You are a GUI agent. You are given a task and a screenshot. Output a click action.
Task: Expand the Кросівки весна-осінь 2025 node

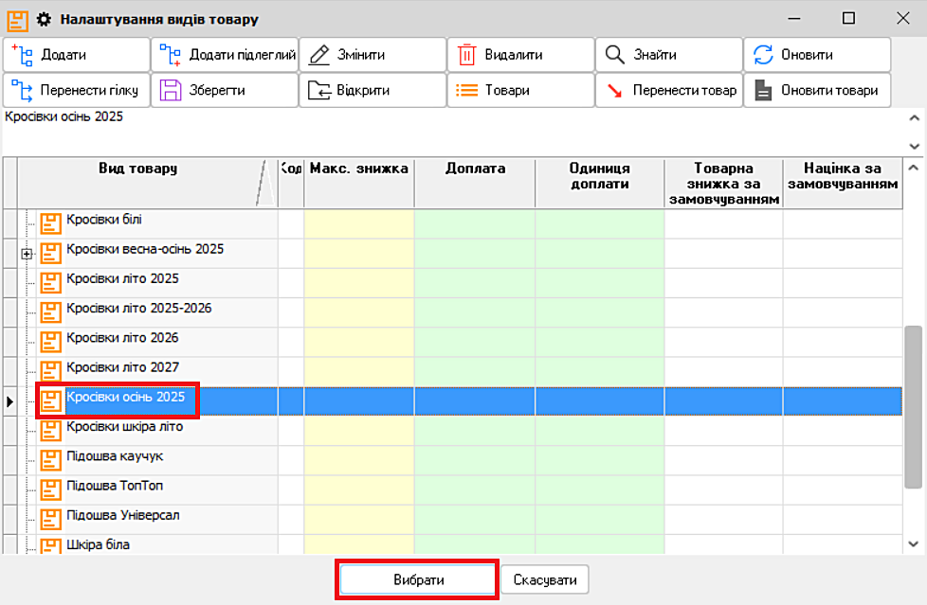click(27, 254)
